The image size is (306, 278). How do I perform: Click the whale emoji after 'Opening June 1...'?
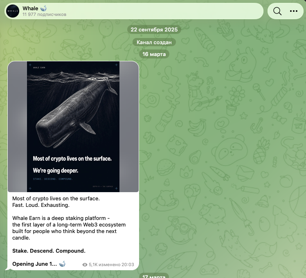tap(62, 264)
